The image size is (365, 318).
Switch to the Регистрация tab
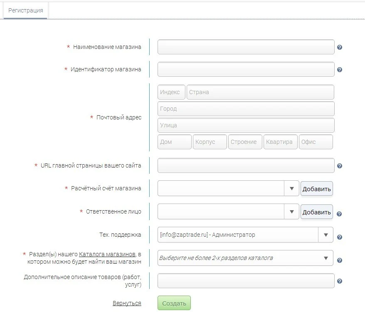(26, 10)
